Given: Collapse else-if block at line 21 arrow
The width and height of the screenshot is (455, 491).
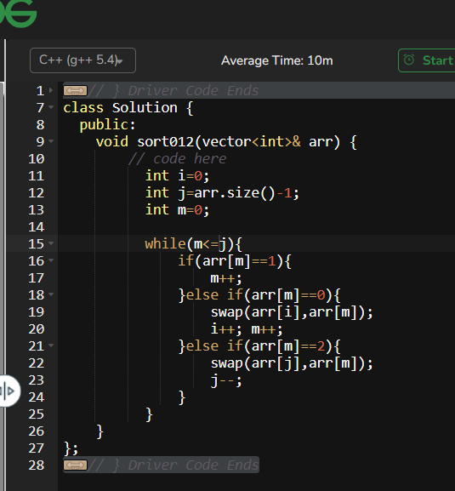Looking at the screenshot, I should tap(51, 345).
